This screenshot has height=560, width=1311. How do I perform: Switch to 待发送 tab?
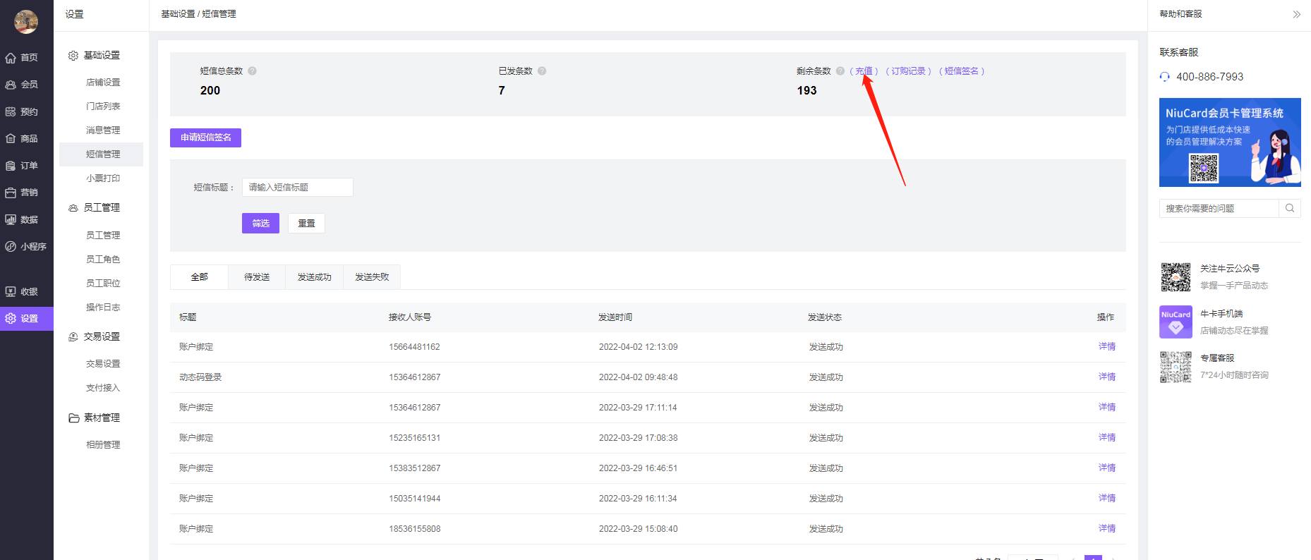257,277
